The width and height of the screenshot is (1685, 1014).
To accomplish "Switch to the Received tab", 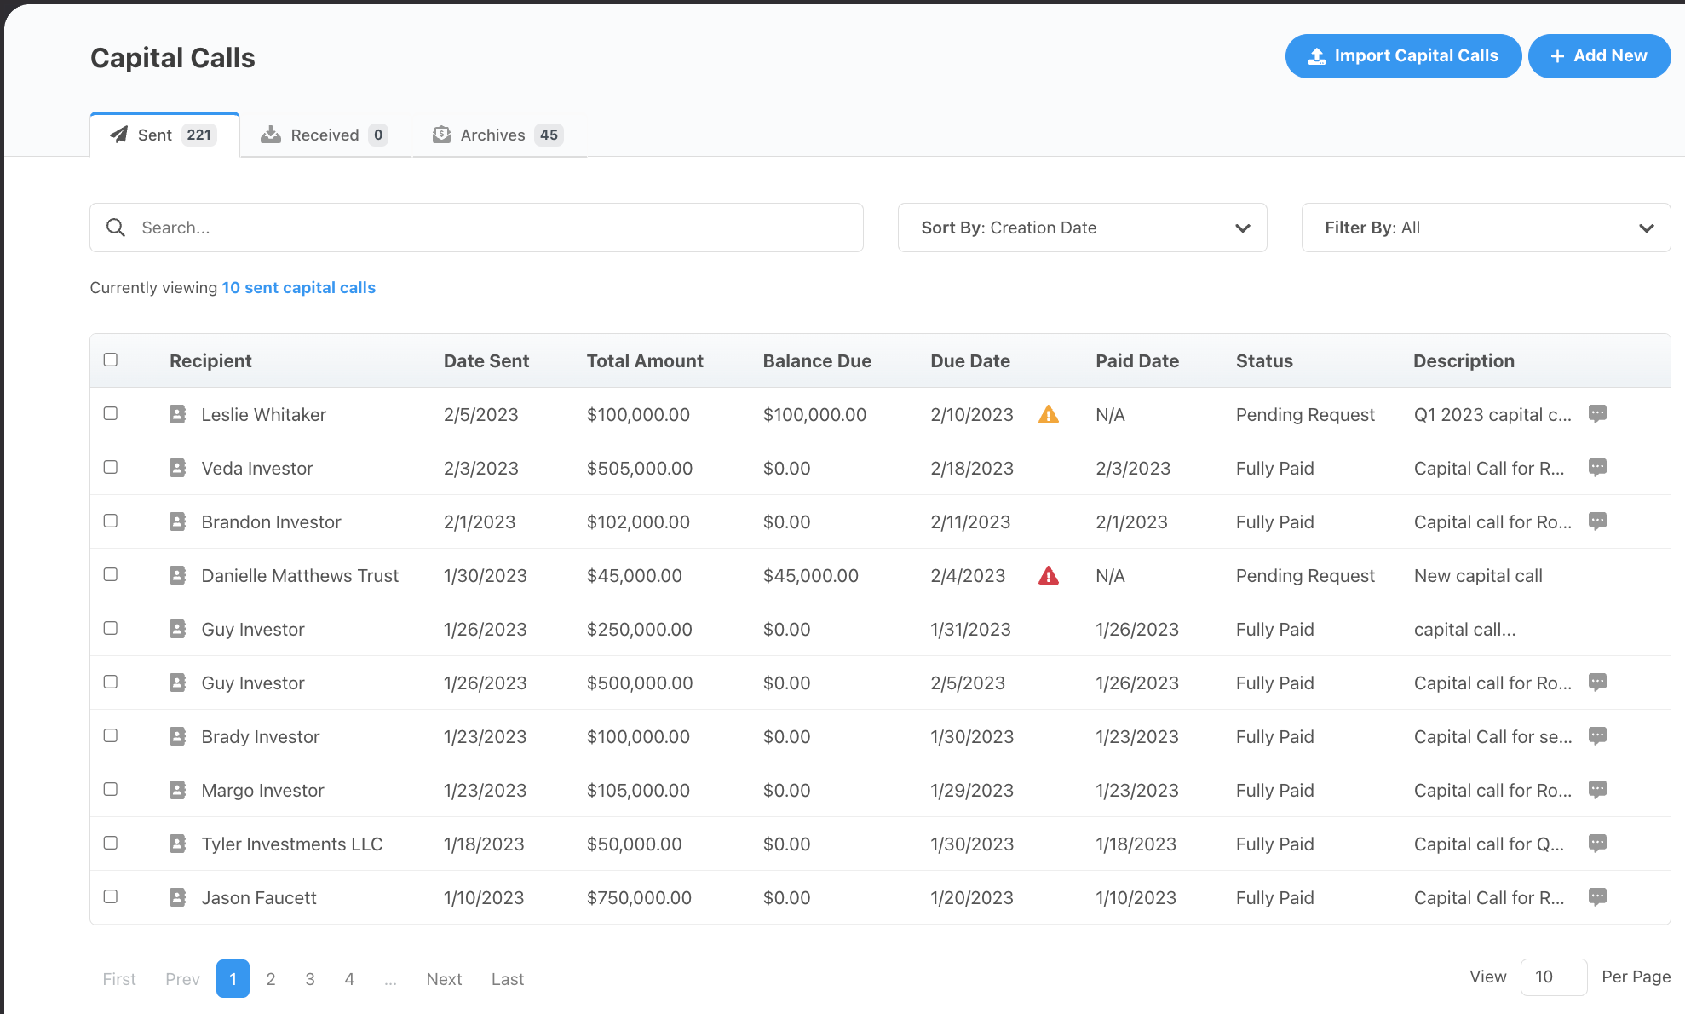I will coord(325,135).
